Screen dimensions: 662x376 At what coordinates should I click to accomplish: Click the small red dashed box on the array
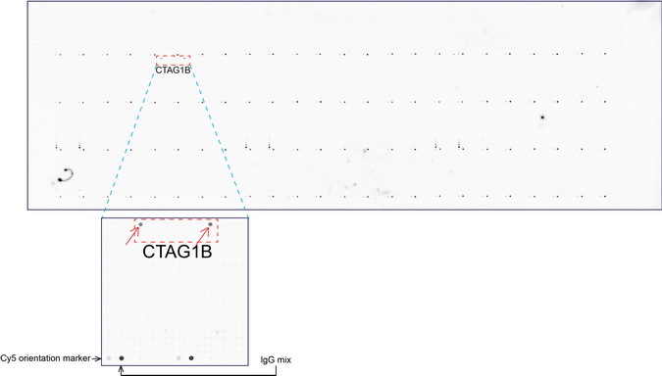click(173, 61)
